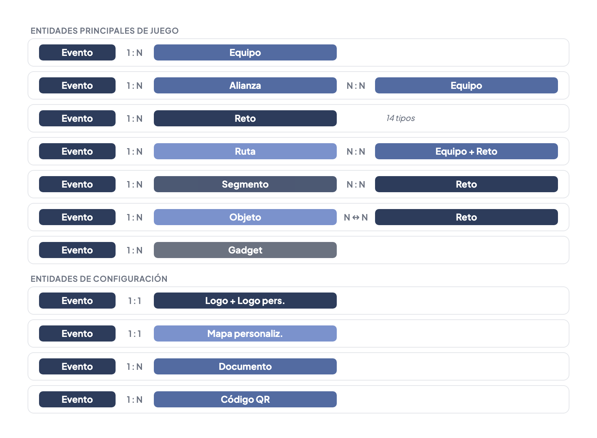
Task: Select the Código QR block
Action: pos(245,399)
